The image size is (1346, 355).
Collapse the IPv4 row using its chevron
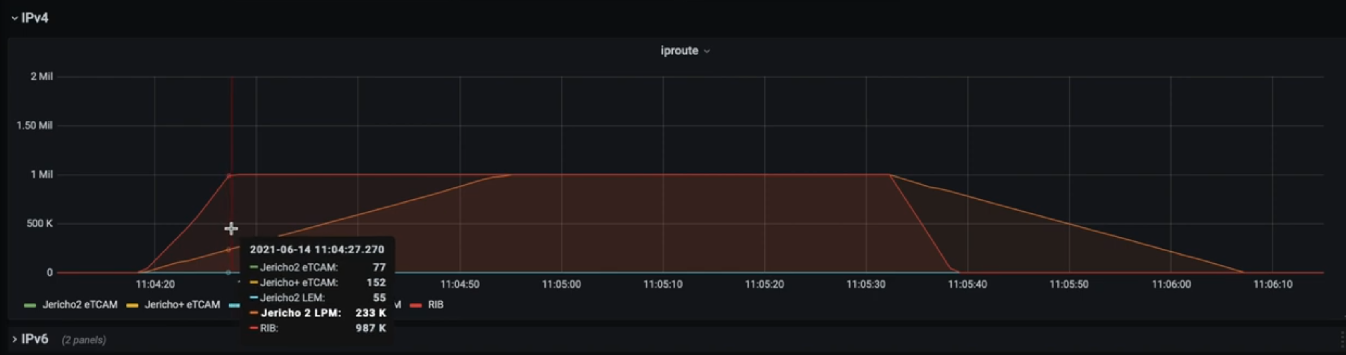[x=14, y=18]
